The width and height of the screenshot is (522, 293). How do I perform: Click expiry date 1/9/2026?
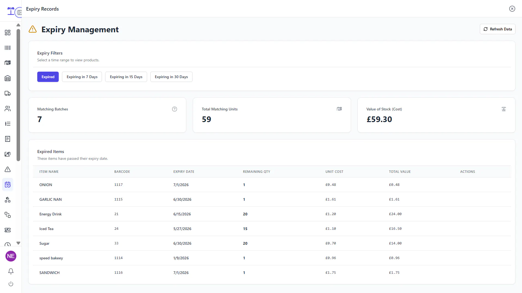[x=181, y=258]
